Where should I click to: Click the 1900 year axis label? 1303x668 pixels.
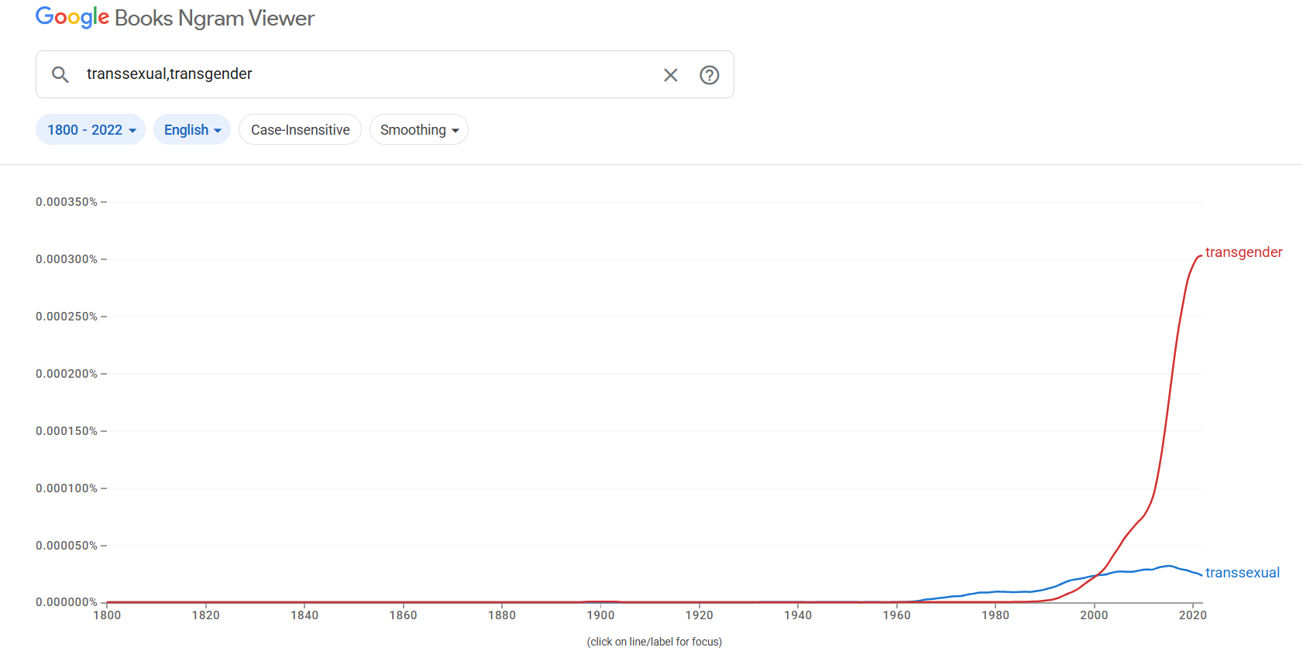tap(600, 615)
